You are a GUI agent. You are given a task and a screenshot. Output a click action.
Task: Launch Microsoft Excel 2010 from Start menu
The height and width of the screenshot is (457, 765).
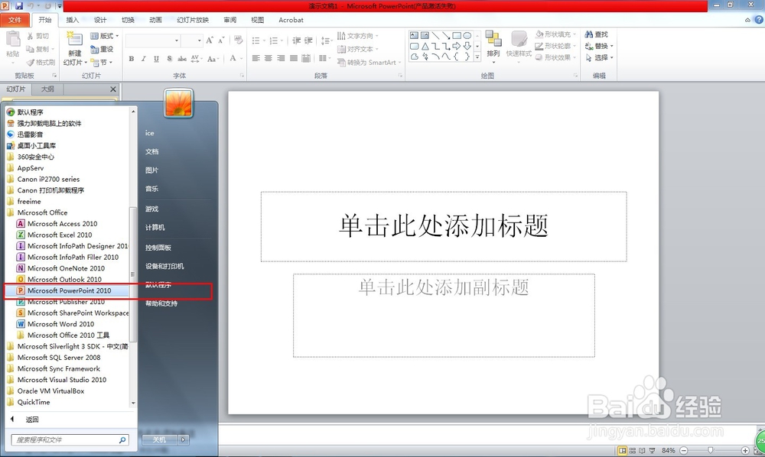[60, 235]
